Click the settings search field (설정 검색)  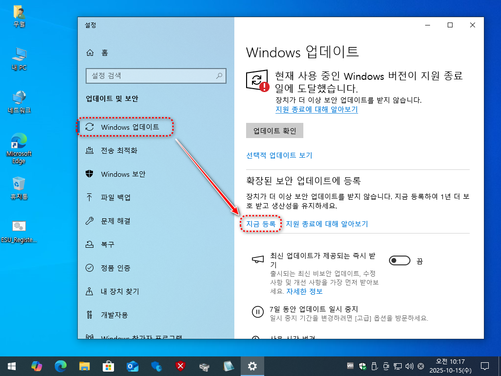156,76
